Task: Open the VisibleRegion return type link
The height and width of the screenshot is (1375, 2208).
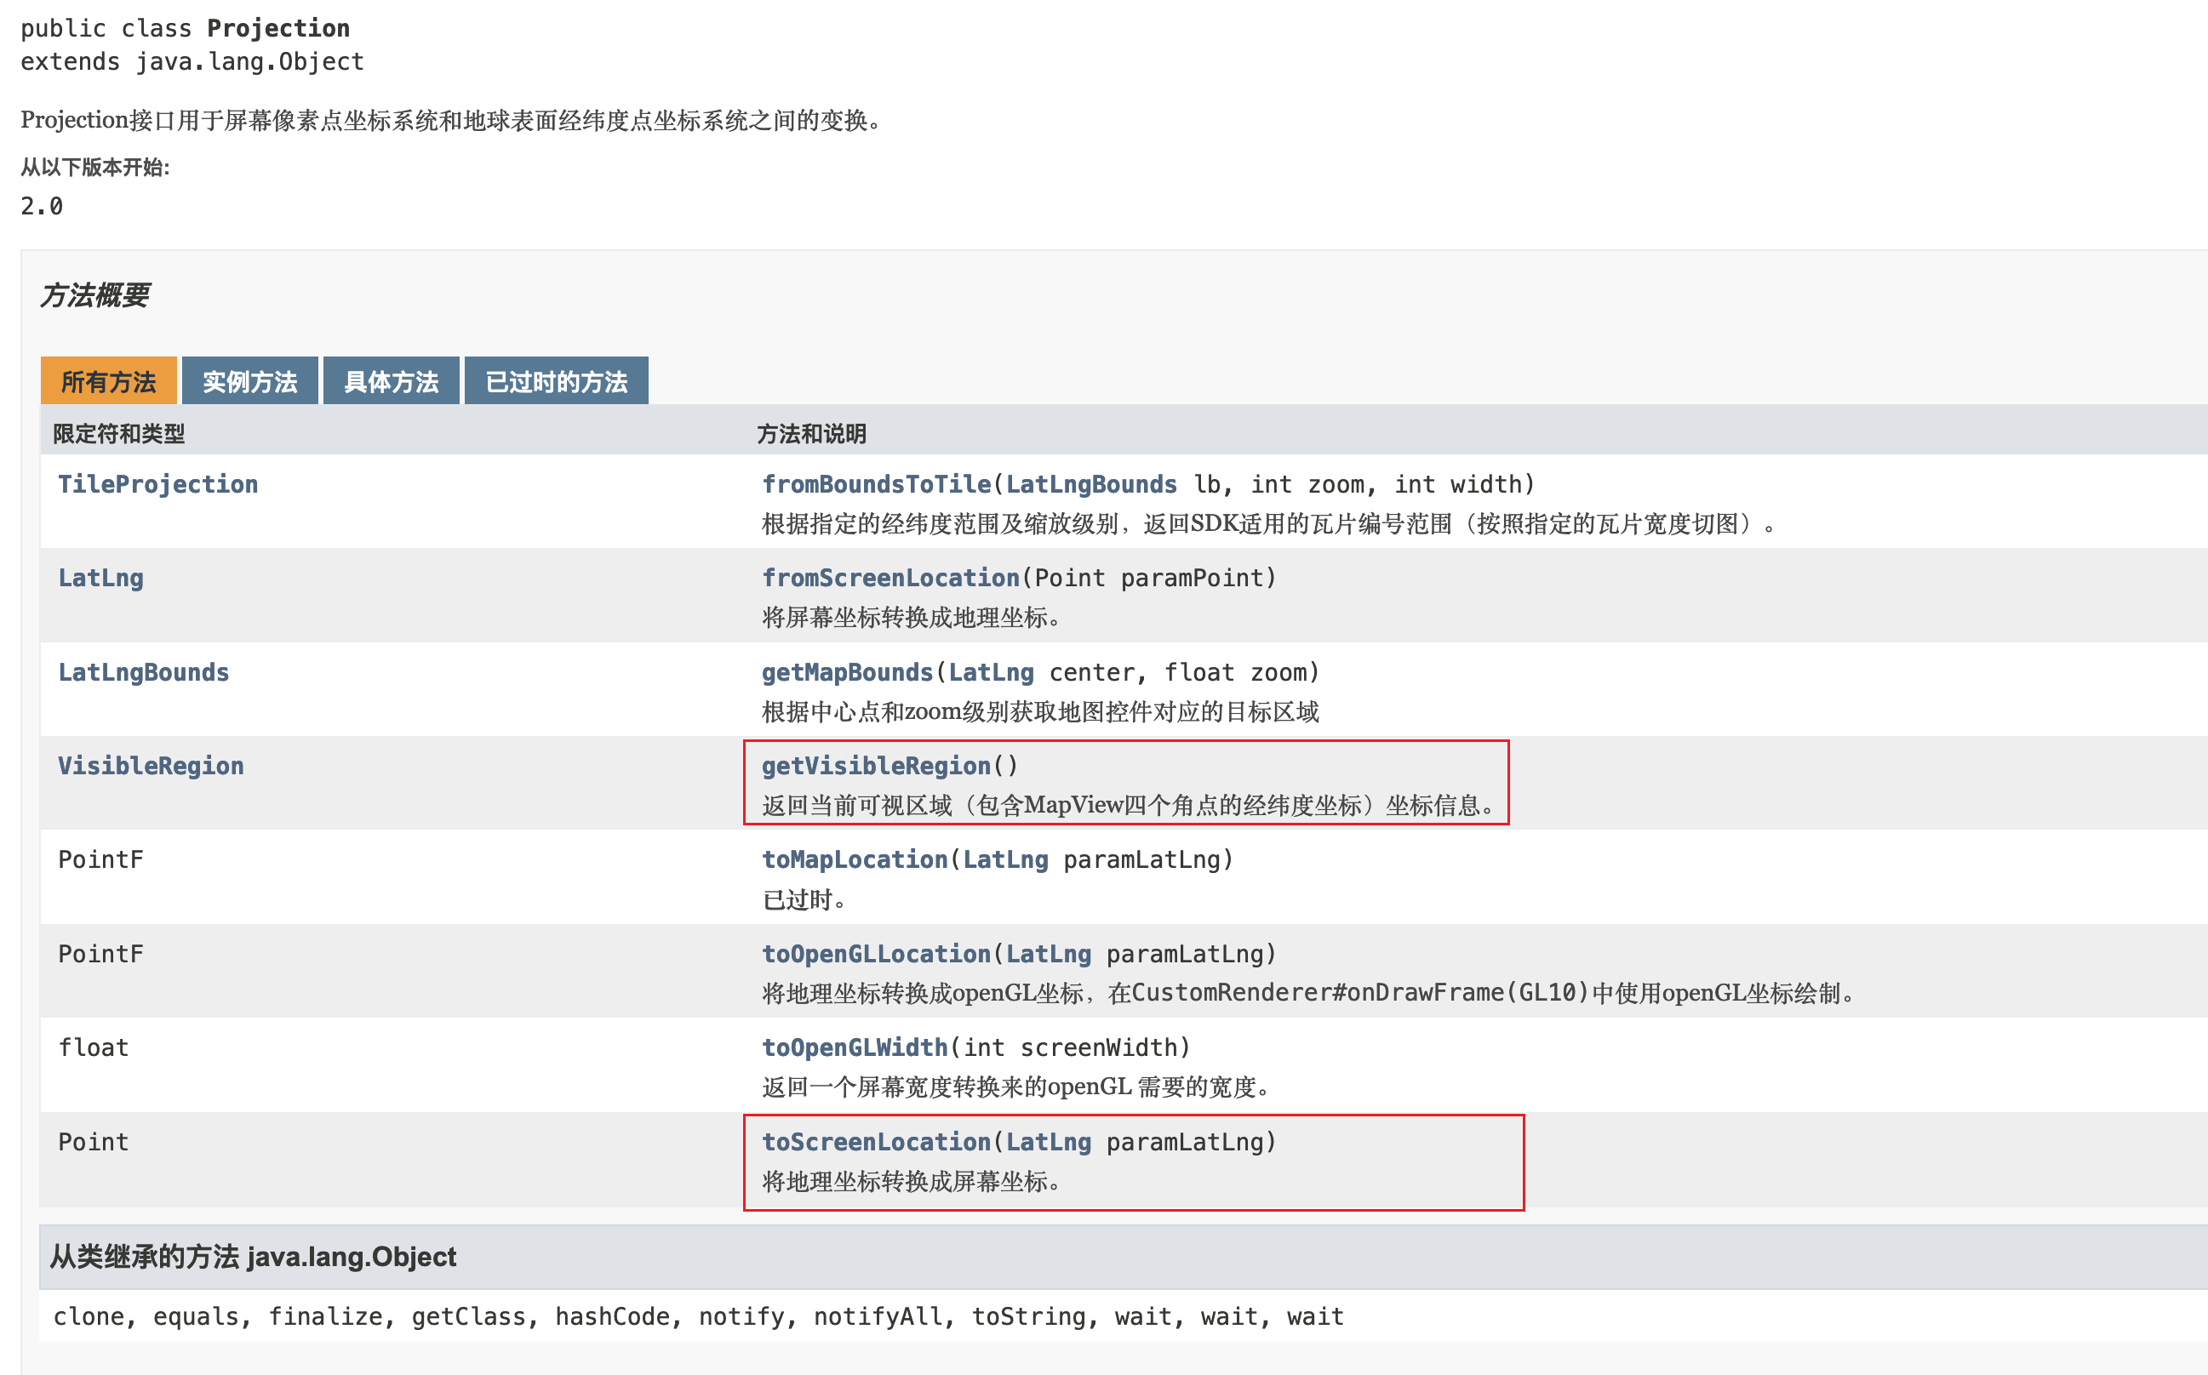Action: click(x=150, y=766)
